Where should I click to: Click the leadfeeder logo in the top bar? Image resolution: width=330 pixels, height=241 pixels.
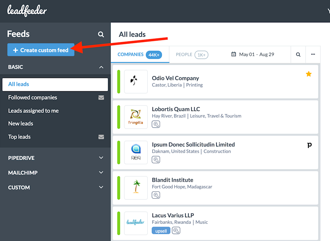click(26, 11)
